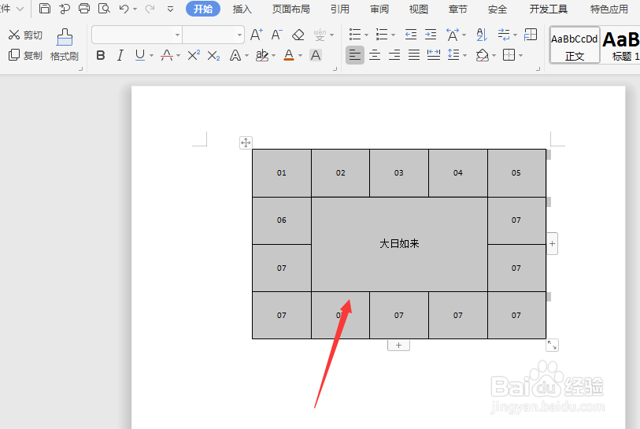The image size is (640, 429).
Task: Apply shading fill color bucket
Action: [x=483, y=55]
